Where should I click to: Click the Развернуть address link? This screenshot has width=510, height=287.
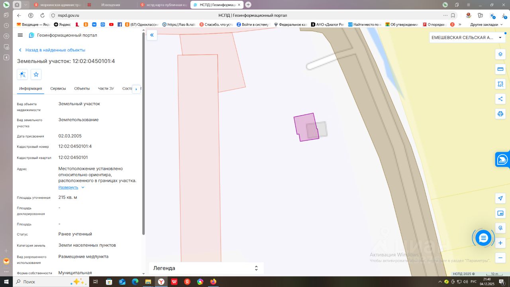68,187
